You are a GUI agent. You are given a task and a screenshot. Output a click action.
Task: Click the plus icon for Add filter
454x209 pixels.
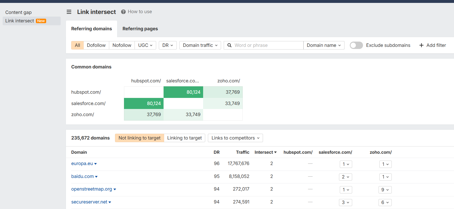[x=421, y=45]
